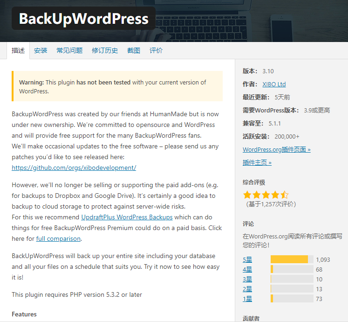This screenshot has width=348, height=322.
Task: Open the 4星 reviews link
Action: pos(247,269)
